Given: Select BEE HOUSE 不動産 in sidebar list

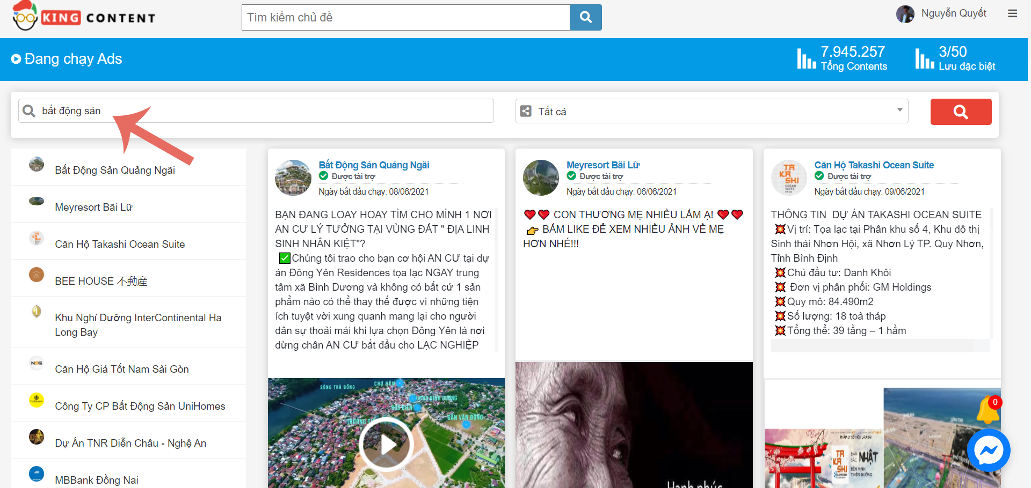Looking at the screenshot, I should (128, 278).
